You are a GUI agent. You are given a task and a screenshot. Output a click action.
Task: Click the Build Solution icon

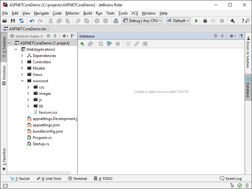click(x=116, y=21)
